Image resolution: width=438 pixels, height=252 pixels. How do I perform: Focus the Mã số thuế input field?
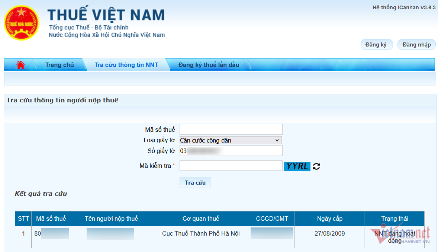click(231, 130)
